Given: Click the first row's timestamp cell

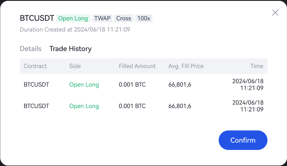Looking at the screenshot, I should (248, 84).
